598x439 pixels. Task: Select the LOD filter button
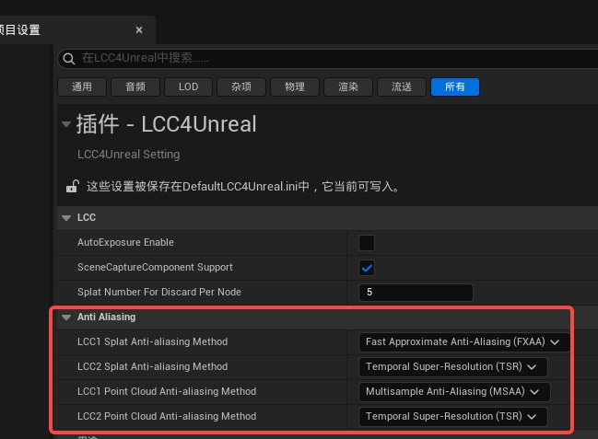(188, 87)
